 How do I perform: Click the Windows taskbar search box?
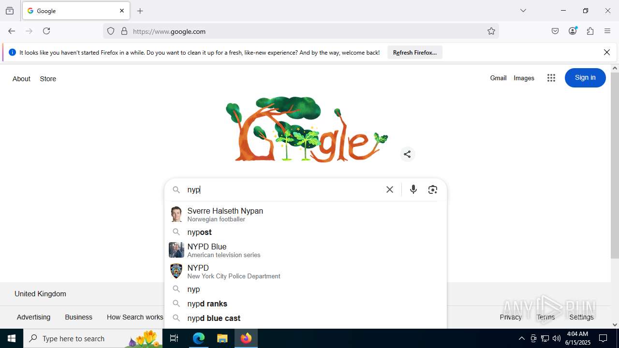click(x=93, y=338)
